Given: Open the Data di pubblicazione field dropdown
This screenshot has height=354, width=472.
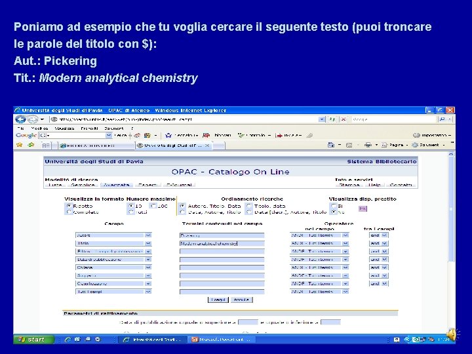Looking at the screenshot, I should pos(113,259).
